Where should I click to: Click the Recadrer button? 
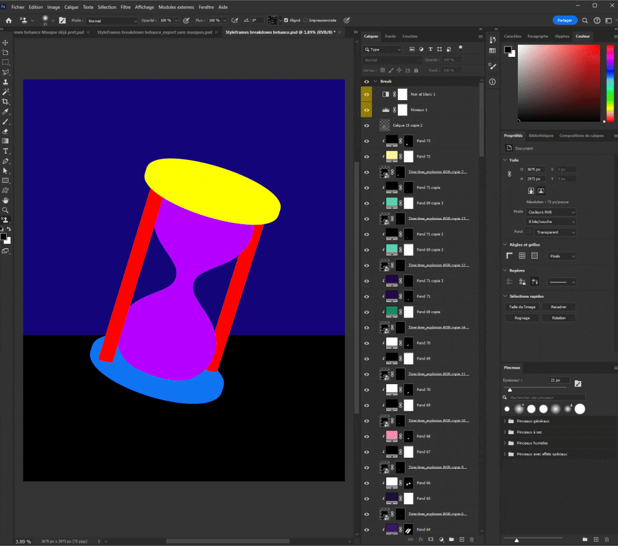click(559, 307)
